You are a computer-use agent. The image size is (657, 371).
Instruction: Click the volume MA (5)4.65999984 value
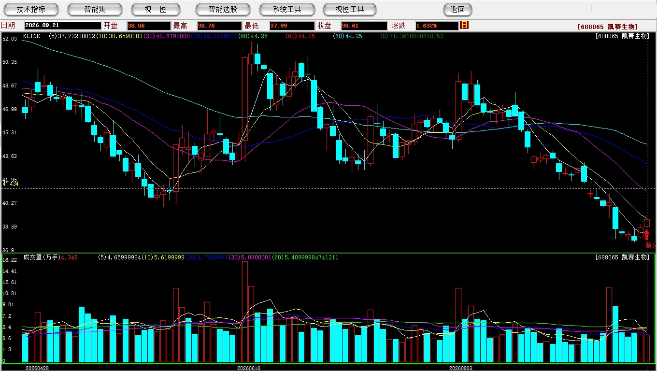(x=119, y=257)
